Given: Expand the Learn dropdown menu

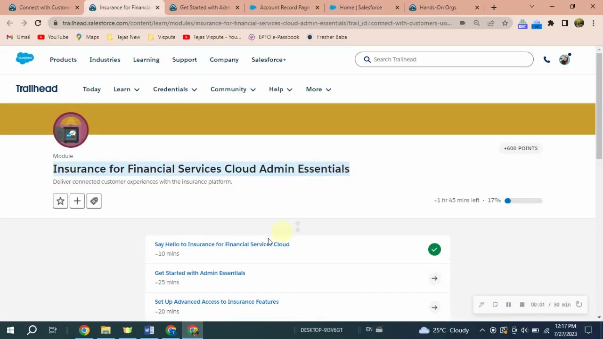Looking at the screenshot, I should coord(127,89).
